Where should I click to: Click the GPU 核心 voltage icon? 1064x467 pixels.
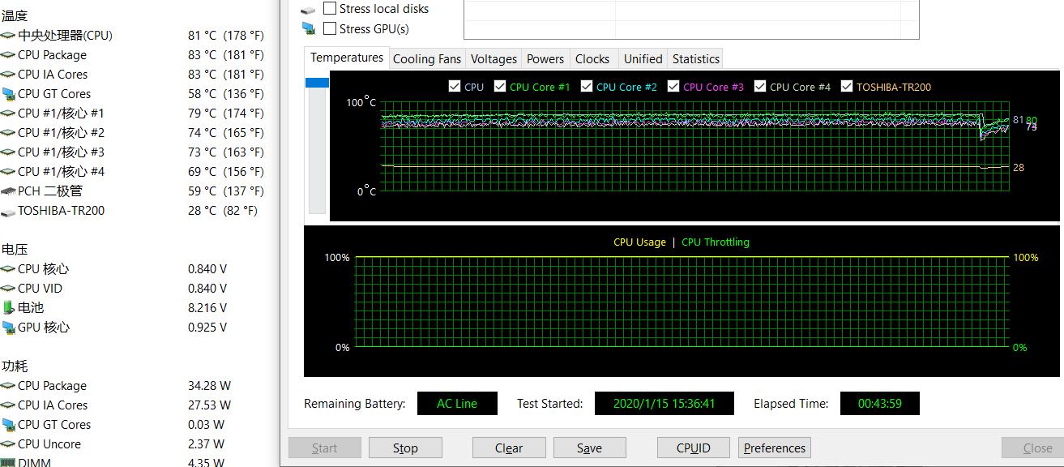click(x=8, y=328)
